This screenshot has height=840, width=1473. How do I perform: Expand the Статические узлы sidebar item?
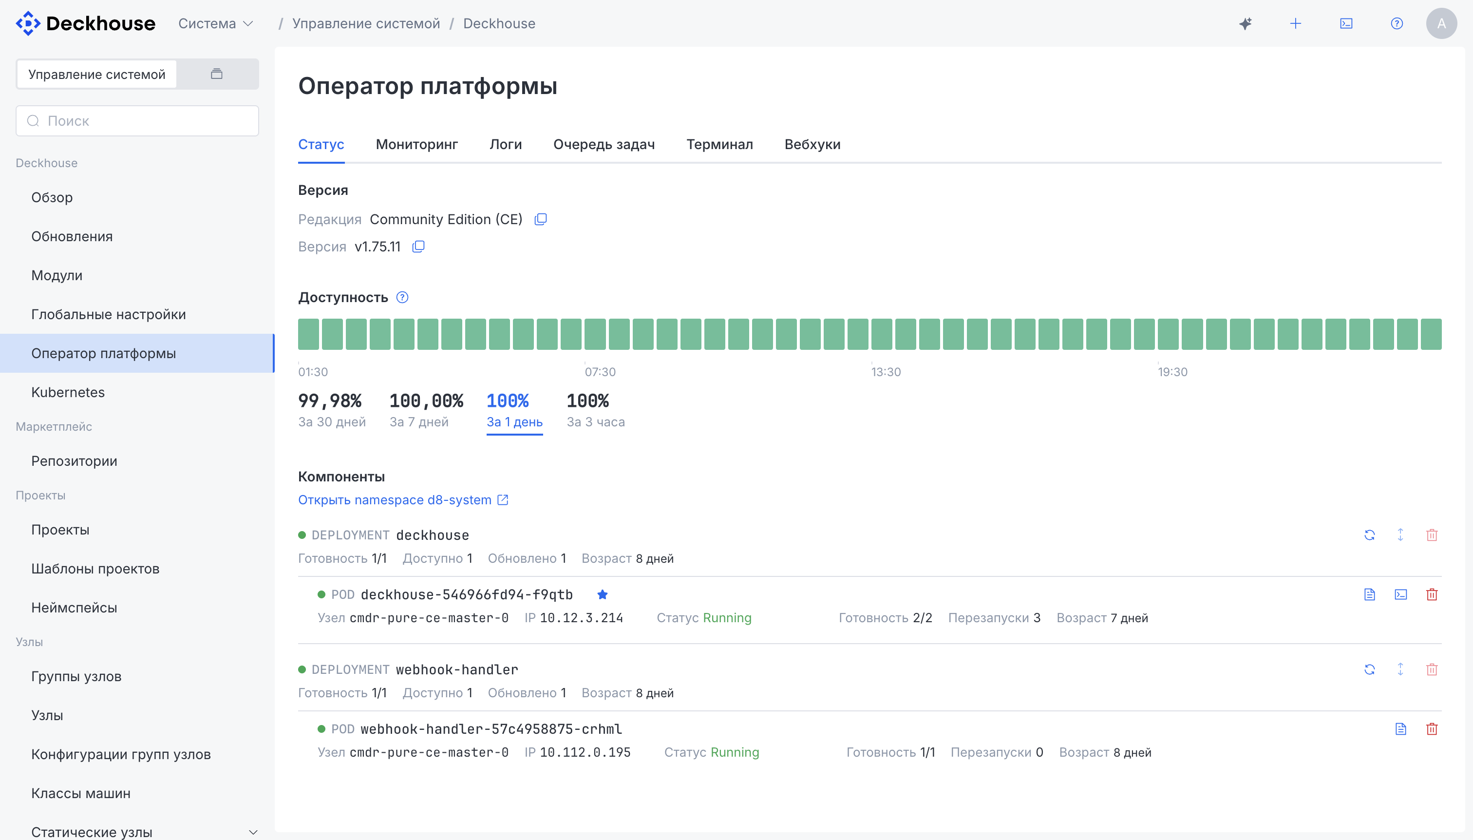coord(253,832)
